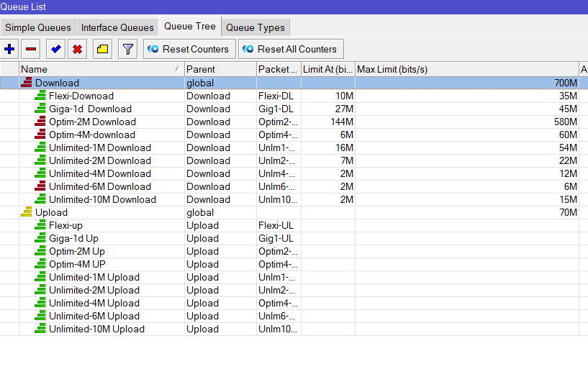This screenshot has height=382, width=588.
Task: Click the 45M max limit value
Action: (568, 109)
